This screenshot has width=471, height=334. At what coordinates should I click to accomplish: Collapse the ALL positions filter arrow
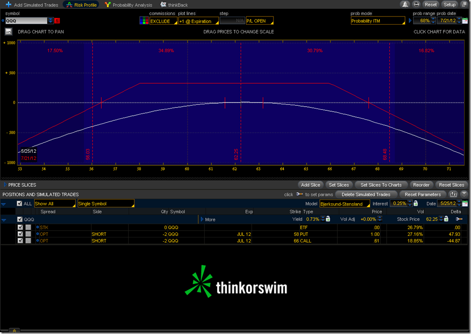pyautogui.click(x=4, y=204)
